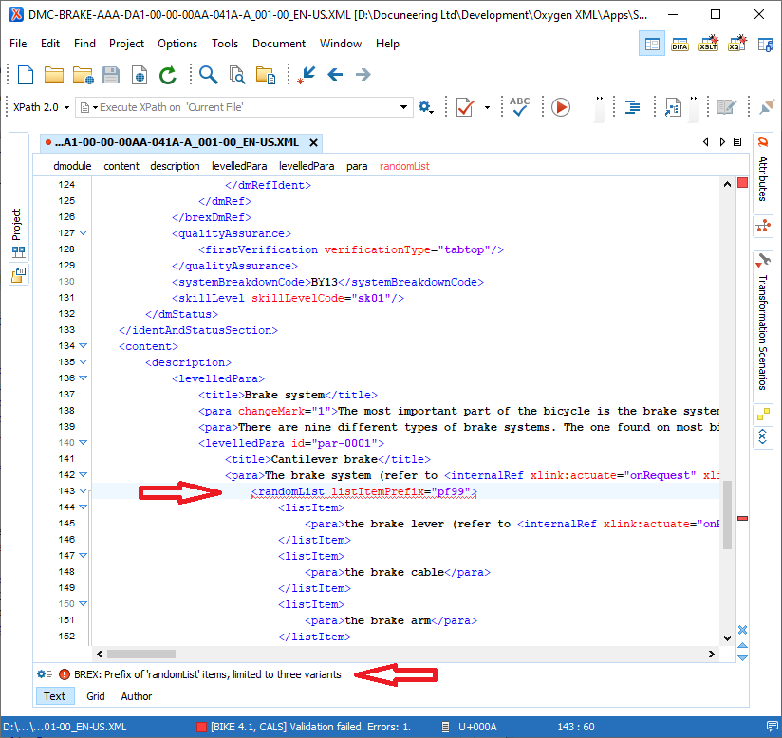
Task: Click Apply Transformation Scenario play icon
Action: (561, 107)
